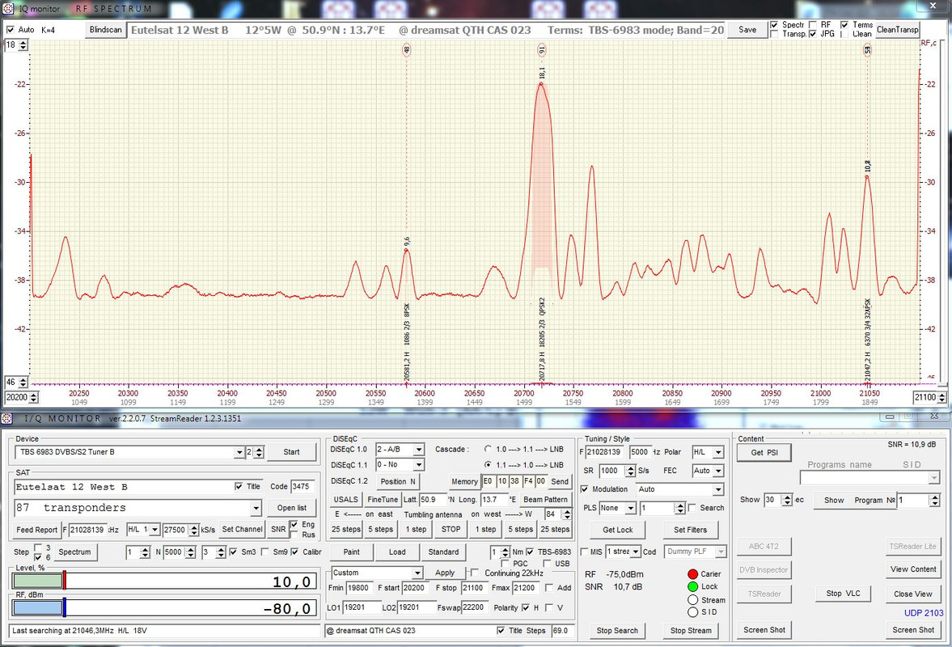Viewport: 952px width, 647px height.
Task: Click the Set Filters button
Action: [690, 530]
